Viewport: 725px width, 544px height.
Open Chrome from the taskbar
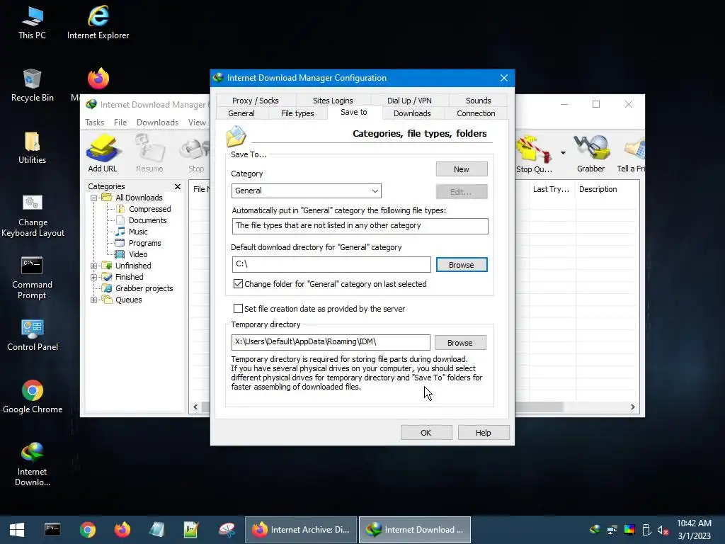tap(87, 530)
